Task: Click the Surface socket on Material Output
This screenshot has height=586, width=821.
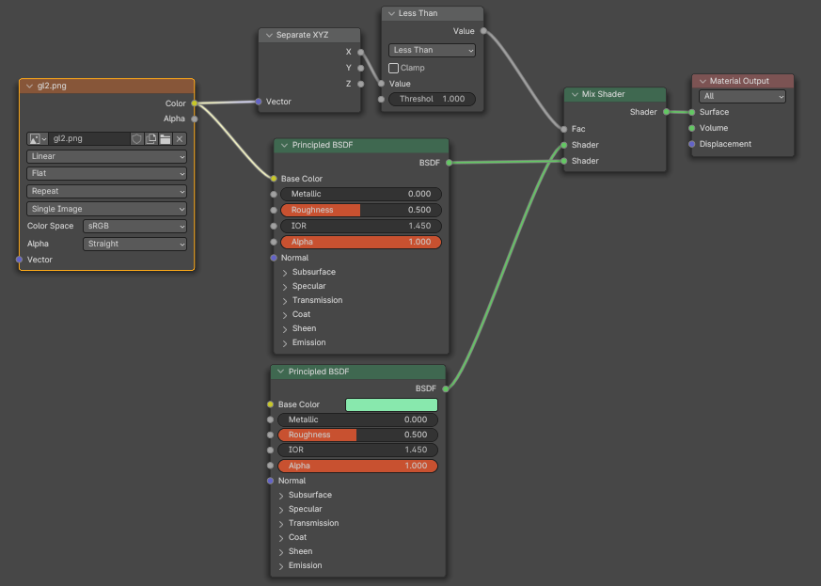Action: 691,112
